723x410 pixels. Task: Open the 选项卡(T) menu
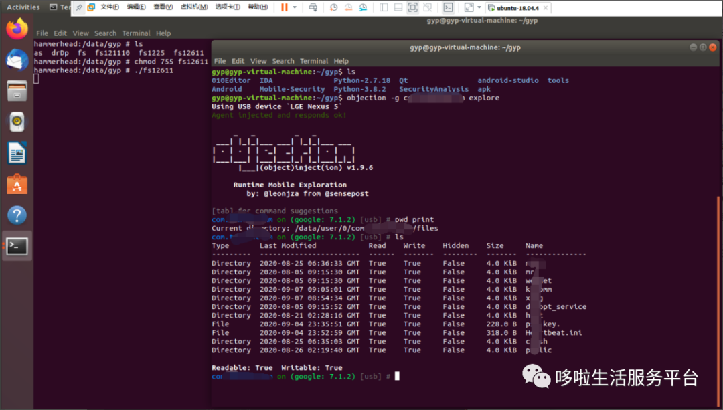pyautogui.click(x=228, y=7)
